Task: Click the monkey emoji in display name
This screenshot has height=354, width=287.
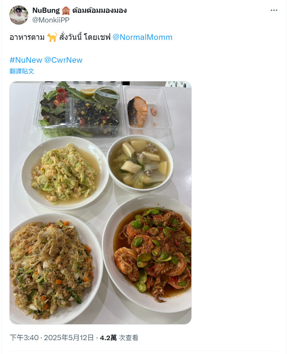Action: 66,10
